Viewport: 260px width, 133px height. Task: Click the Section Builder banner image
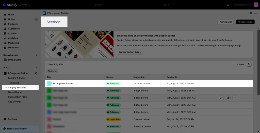point(79,44)
